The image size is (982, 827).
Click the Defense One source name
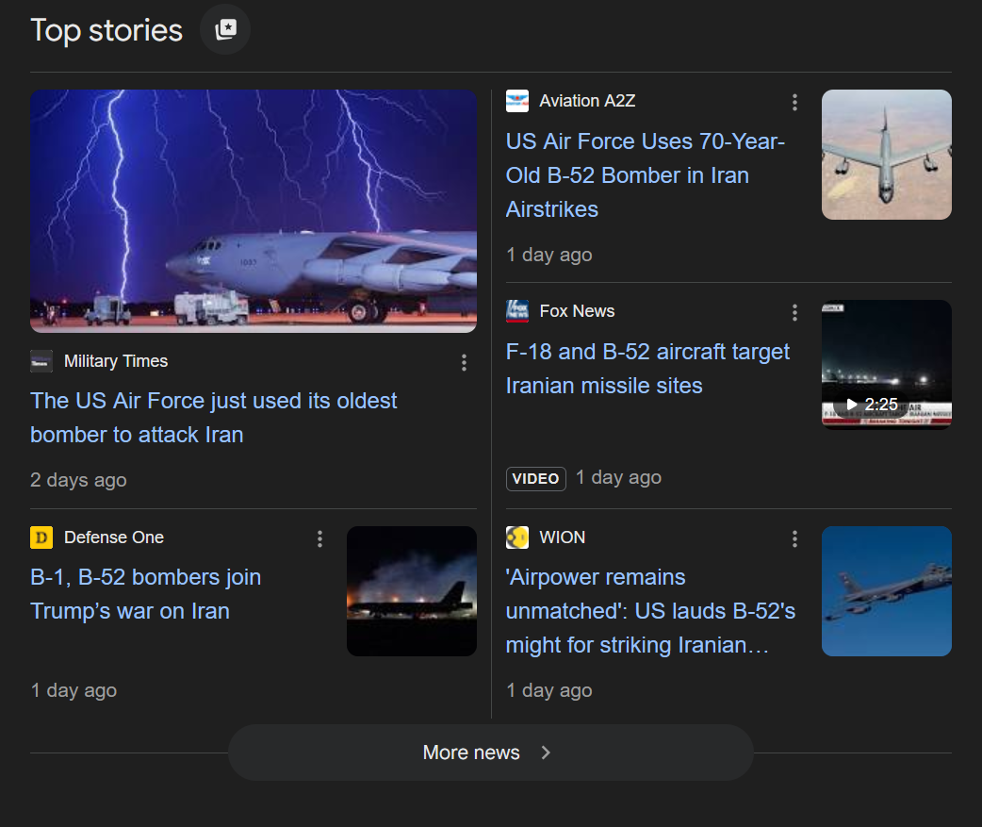[x=113, y=538]
